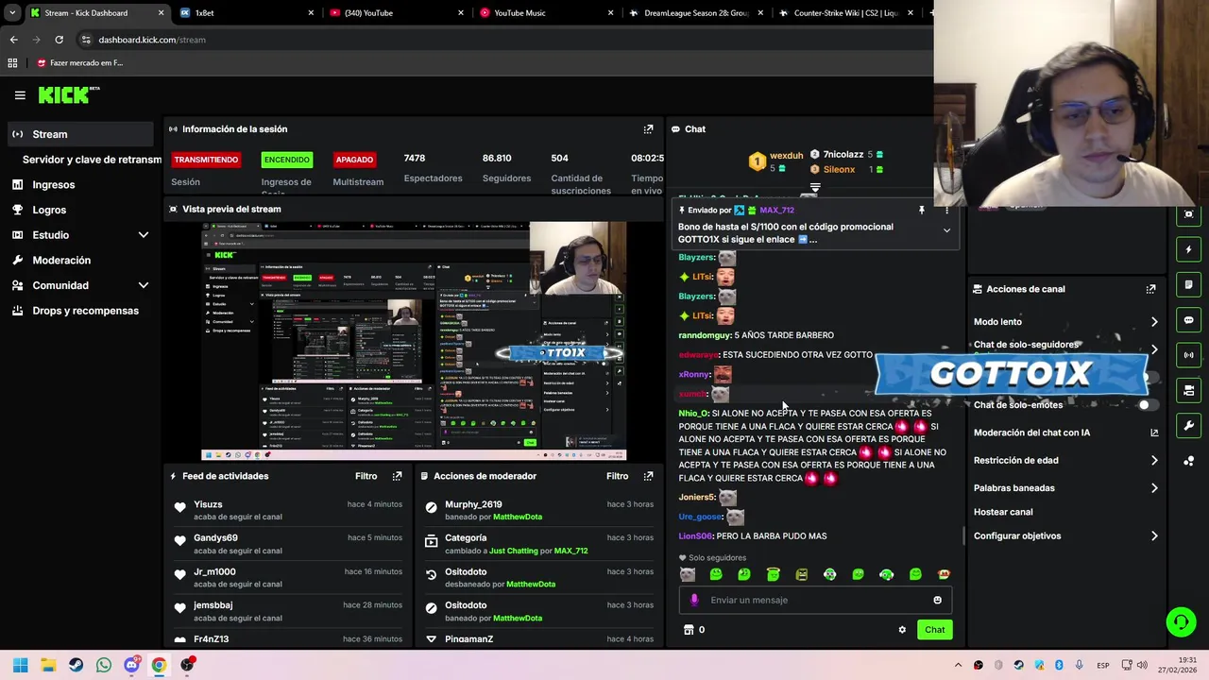
Task: Click the broadcast signal sidebar icon
Action: click(1188, 355)
